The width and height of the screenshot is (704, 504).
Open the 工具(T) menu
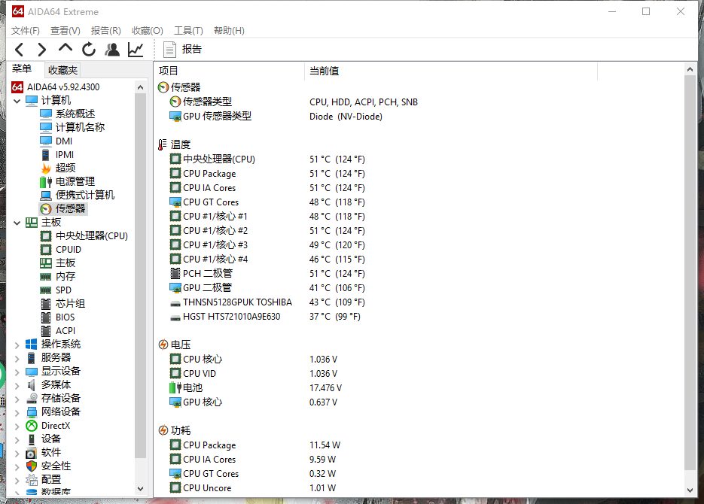click(x=188, y=31)
